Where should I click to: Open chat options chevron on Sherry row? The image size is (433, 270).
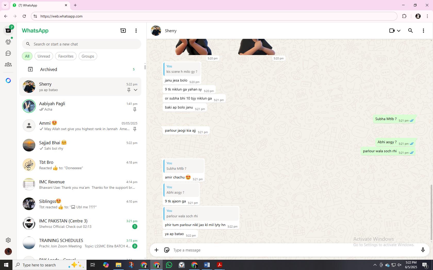point(136,90)
